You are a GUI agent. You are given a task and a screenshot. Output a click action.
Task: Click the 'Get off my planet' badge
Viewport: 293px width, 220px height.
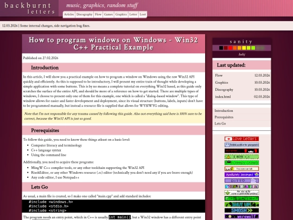click(241, 198)
